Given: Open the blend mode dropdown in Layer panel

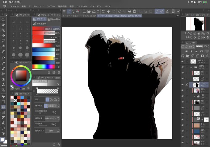Looking at the screenshot, I should 191,47.
